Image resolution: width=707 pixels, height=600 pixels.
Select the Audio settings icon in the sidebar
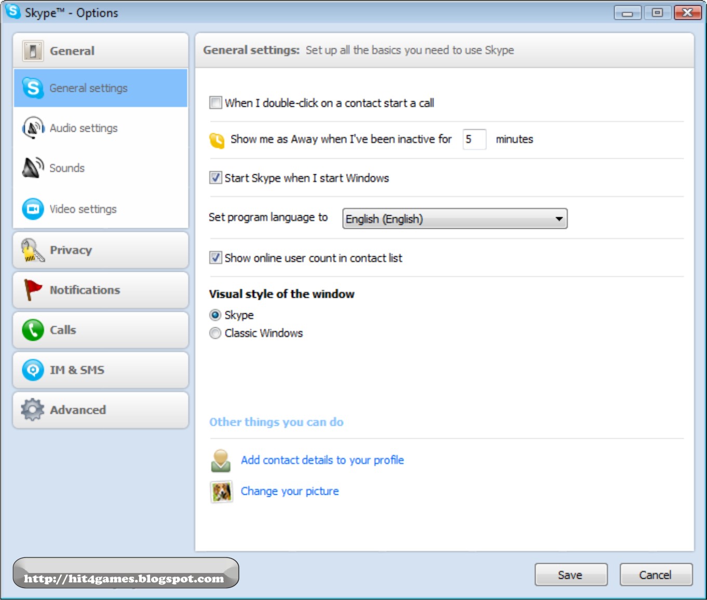(32, 128)
